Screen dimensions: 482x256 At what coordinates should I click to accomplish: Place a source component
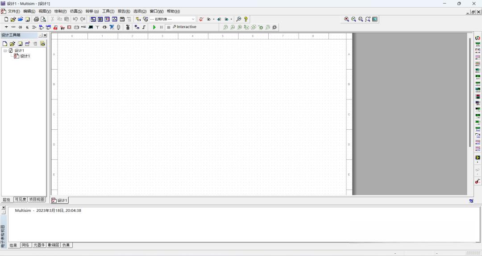(6, 27)
